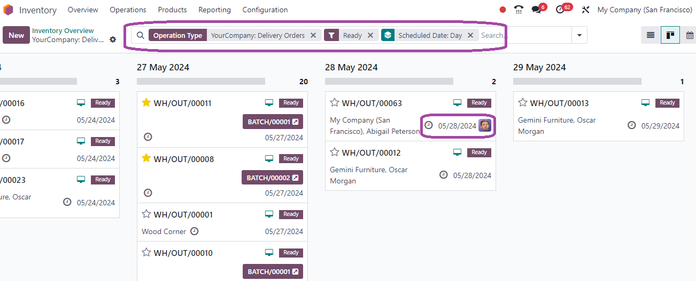Remove the Ready filter facet
This screenshot has width=696, height=281.
[370, 35]
